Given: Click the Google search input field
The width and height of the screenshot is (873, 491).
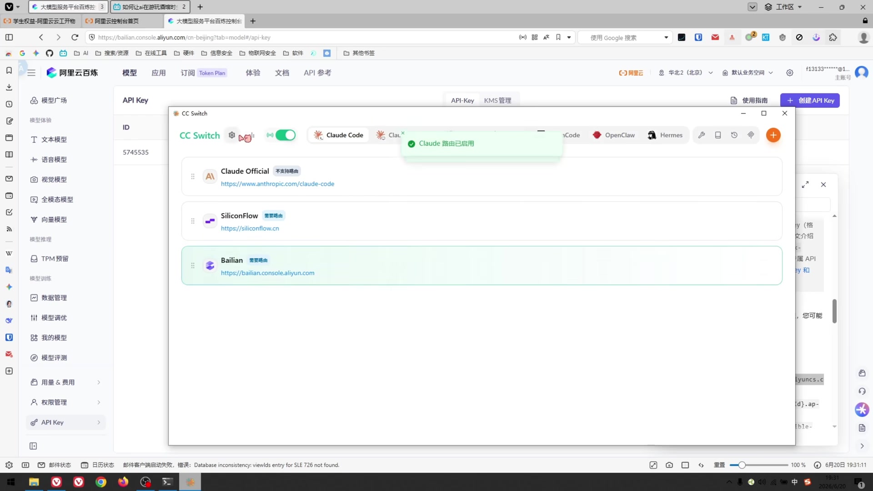Looking at the screenshot, I should tap(625, 38).
